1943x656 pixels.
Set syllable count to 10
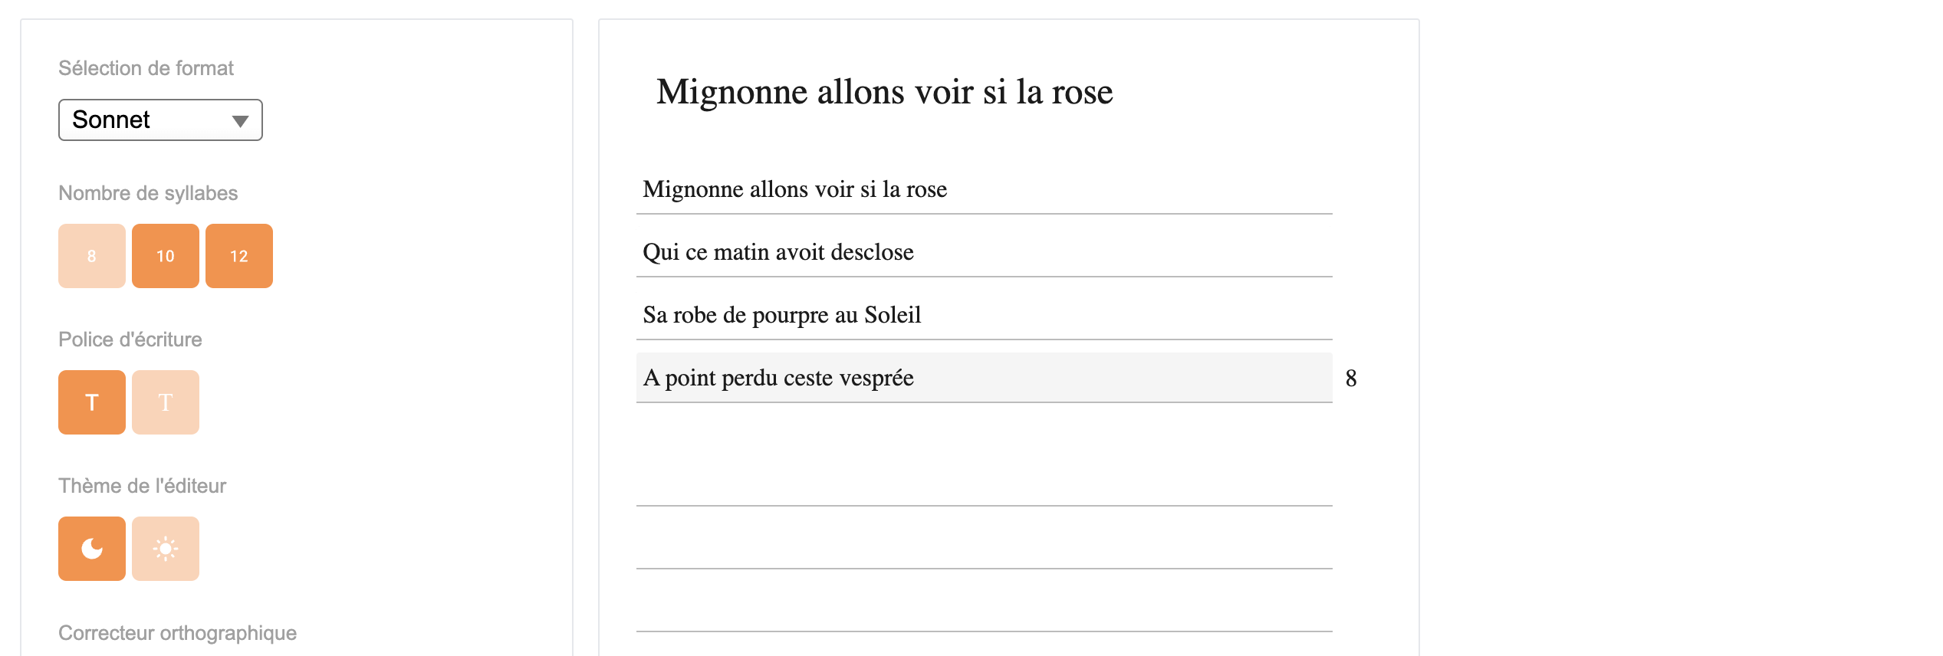[x=166, y=256]
